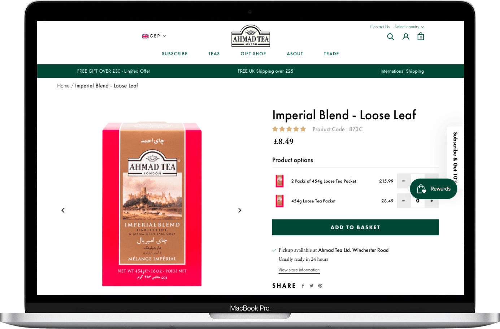500x329 pixels.
Task: Open View store information link
Action: tap(299, 270)
